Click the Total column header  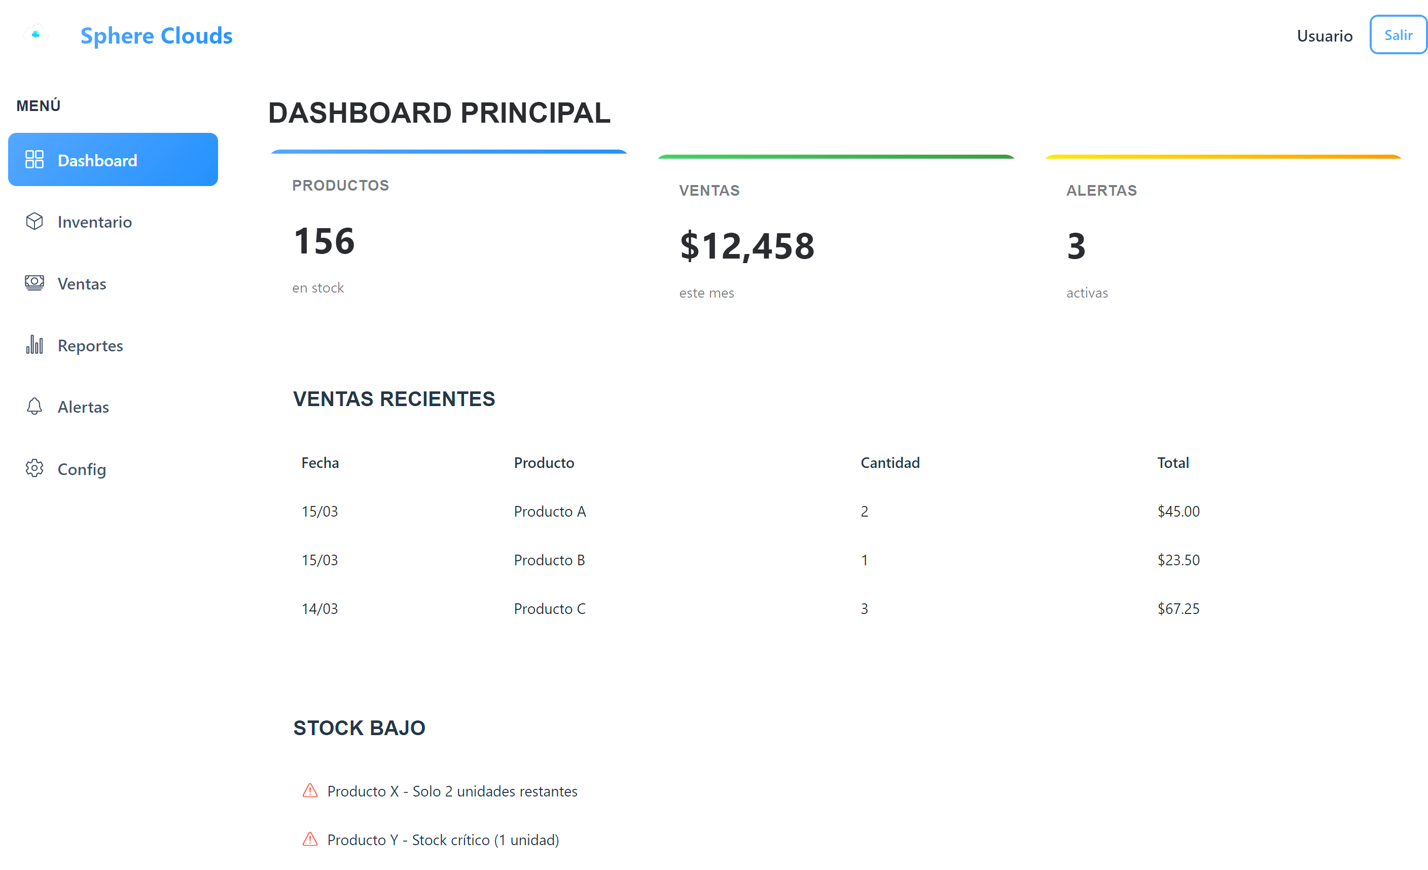pos(1172,463)
